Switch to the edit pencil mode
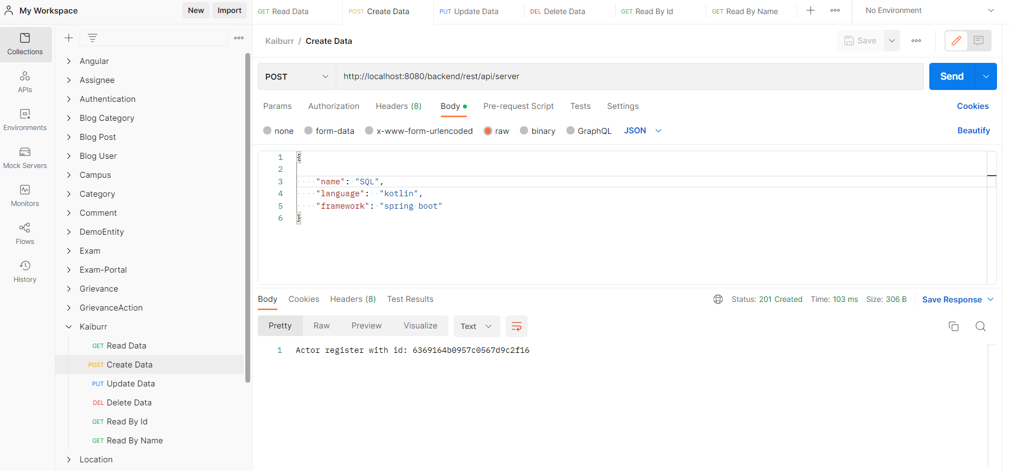The image size is (1010, 471). (x=956, y=41)
